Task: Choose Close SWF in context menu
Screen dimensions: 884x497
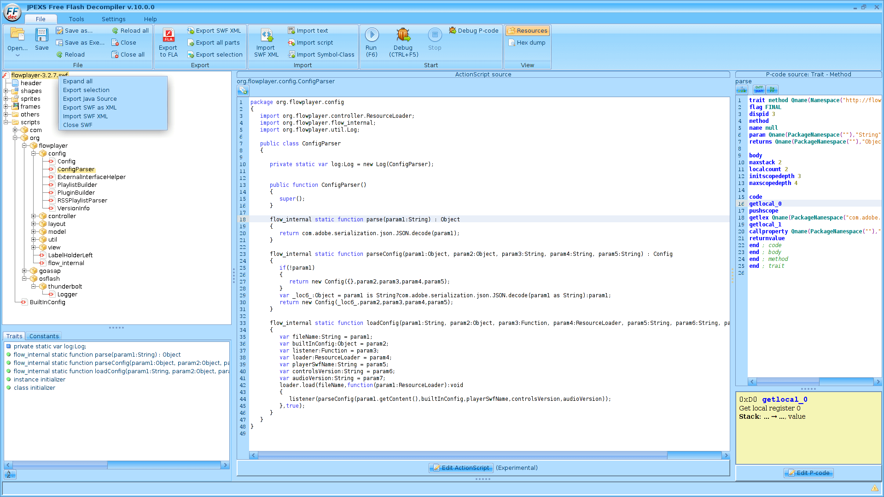Action: tap(113, 125)
